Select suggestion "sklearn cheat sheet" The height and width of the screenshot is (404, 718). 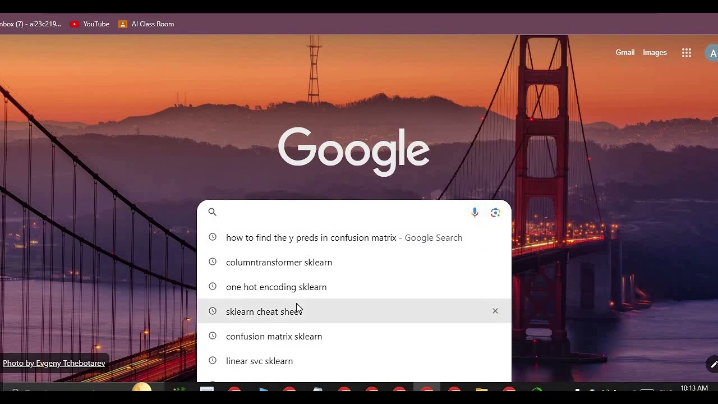[x=354, y=311]
